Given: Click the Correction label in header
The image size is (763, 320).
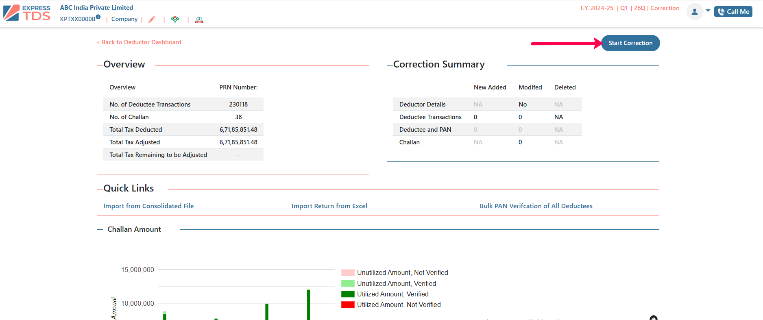Looking at the screenshot, I should click(665, 8).
